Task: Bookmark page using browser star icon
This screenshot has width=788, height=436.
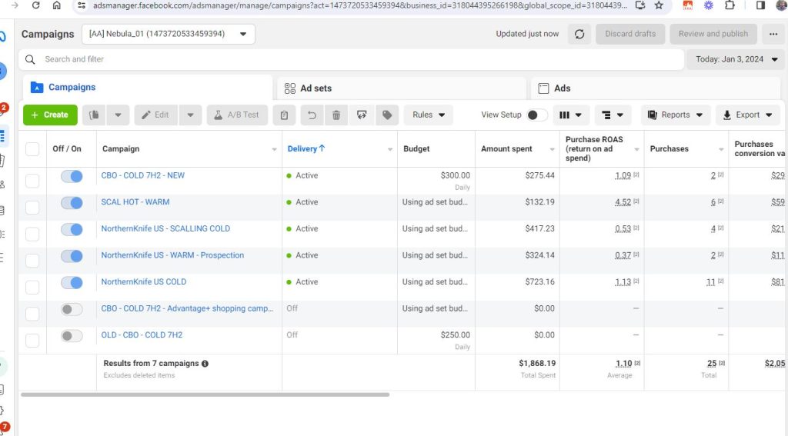Action: [659, 5]
